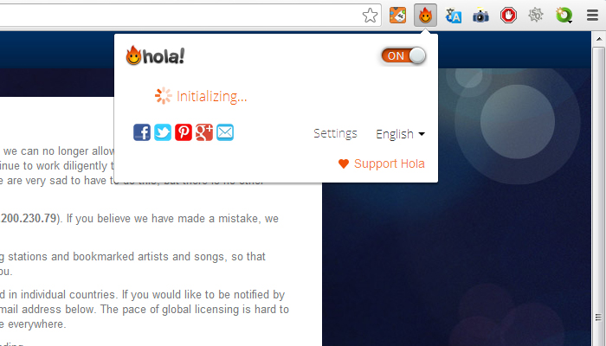Click the scrollbar up arrow
Viewport: 606px width, 346px height.
tap(599, 39)
